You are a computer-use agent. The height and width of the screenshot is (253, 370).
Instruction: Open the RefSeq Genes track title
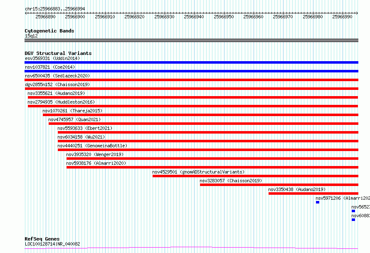42,239
